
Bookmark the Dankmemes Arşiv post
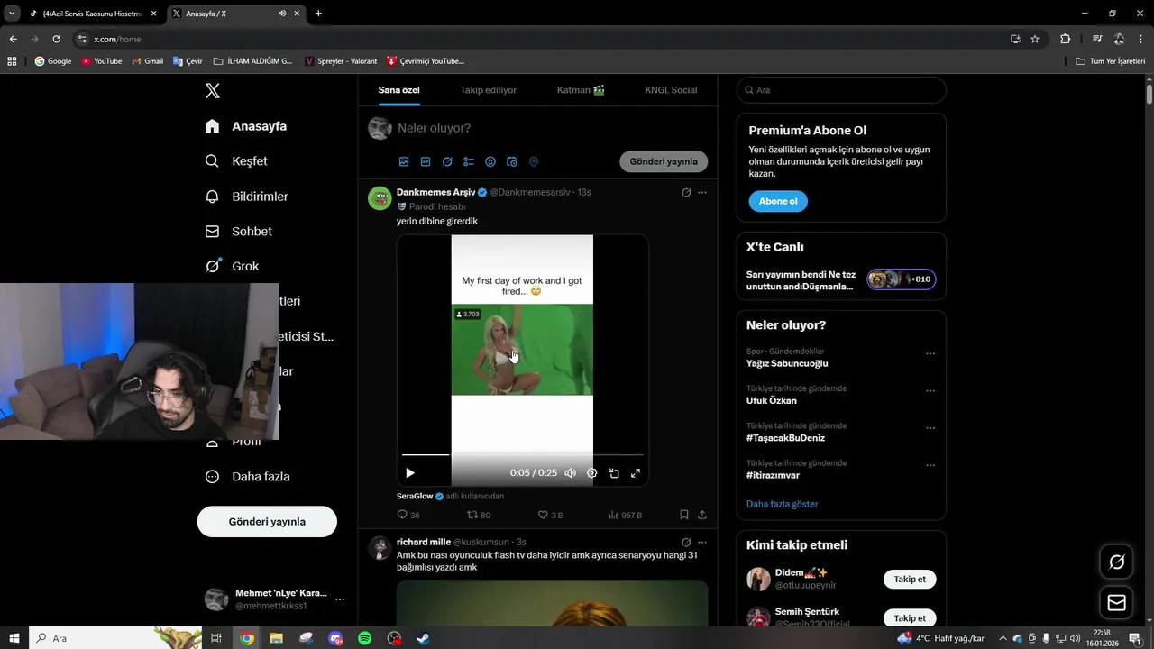point(684,515)
